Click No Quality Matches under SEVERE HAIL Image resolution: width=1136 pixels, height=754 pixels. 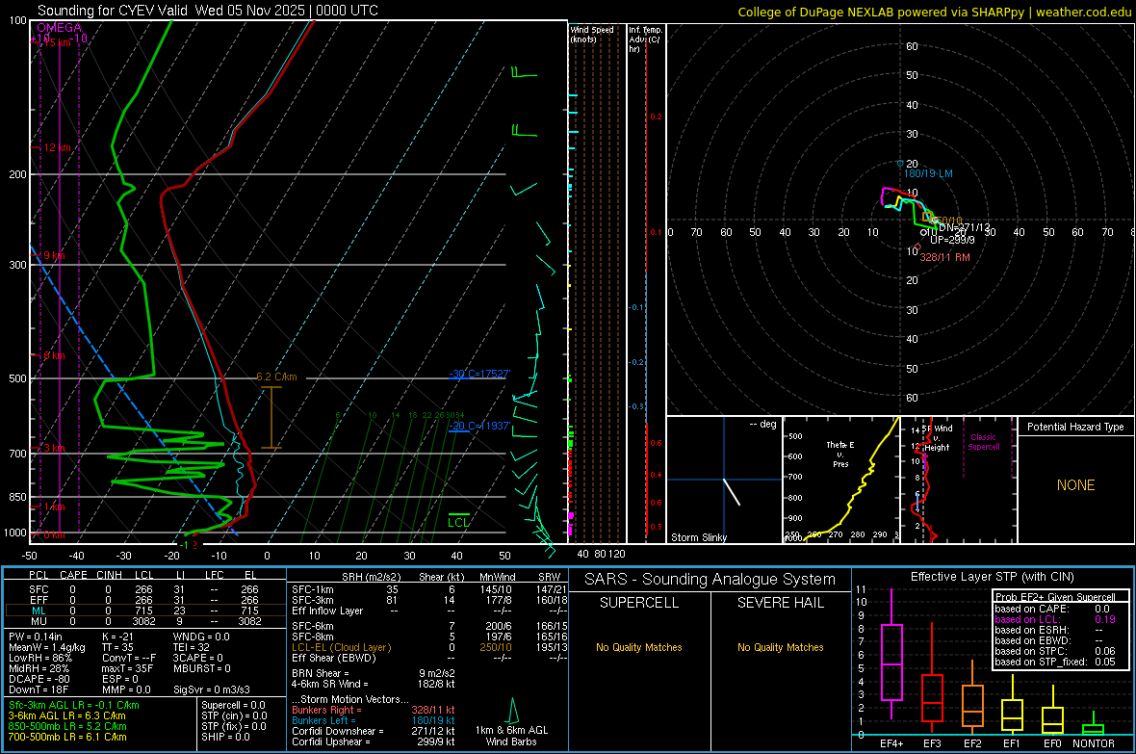(780, 647)
